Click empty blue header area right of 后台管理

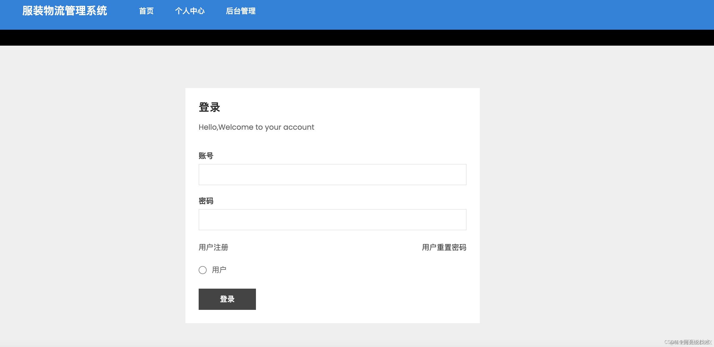click(x=471, y=14)
